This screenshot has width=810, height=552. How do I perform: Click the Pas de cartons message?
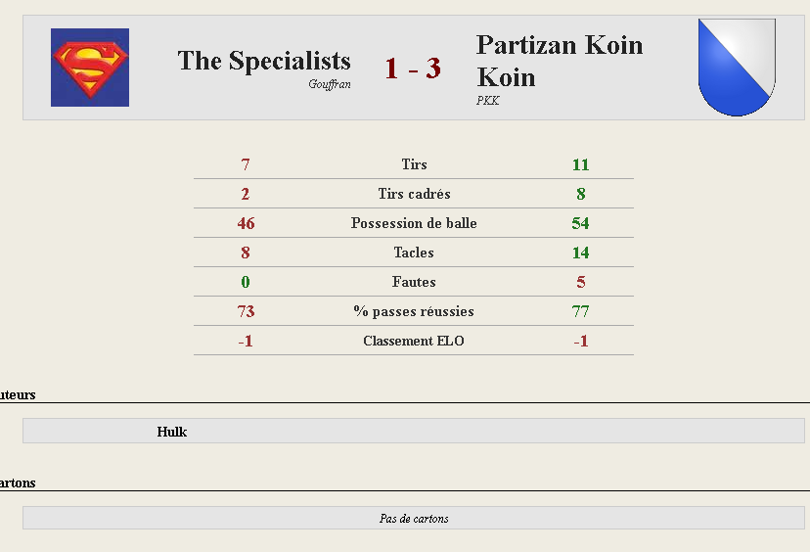(x=414, y=519)
